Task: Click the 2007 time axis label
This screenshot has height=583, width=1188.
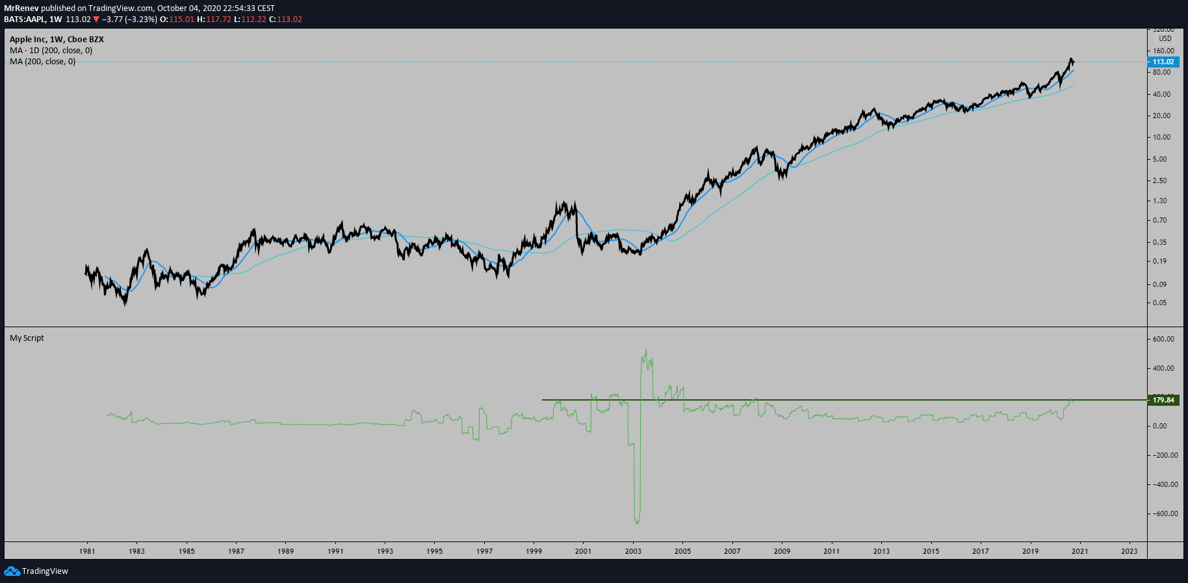Action: point(732,551)
